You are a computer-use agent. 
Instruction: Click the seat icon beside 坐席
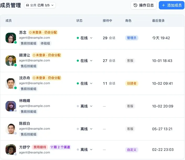coord(28,5)
